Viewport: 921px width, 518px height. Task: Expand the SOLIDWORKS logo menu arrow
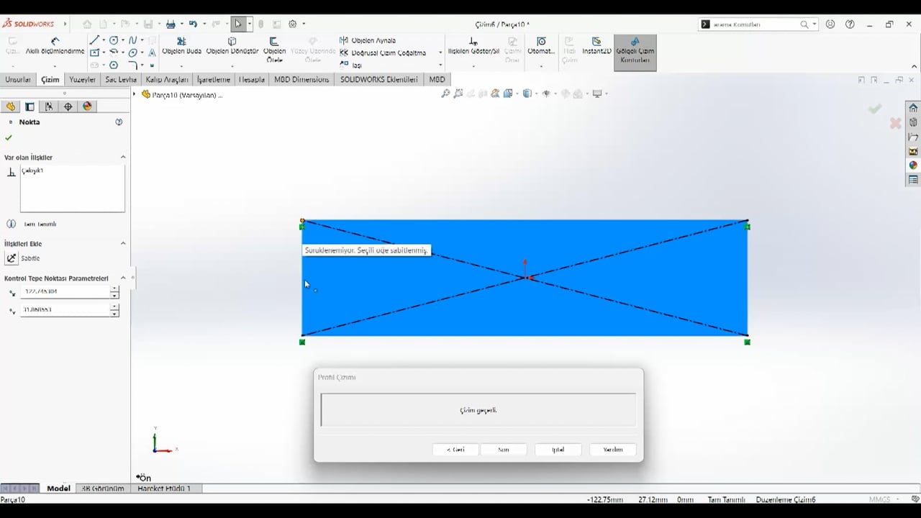tap(65, 24)
